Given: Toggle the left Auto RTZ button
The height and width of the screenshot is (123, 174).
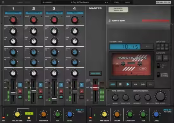Looking at the screenshot, I should [159, 58].
